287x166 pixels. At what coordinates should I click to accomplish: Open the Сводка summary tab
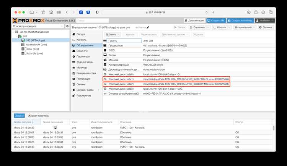click(81, 34)
